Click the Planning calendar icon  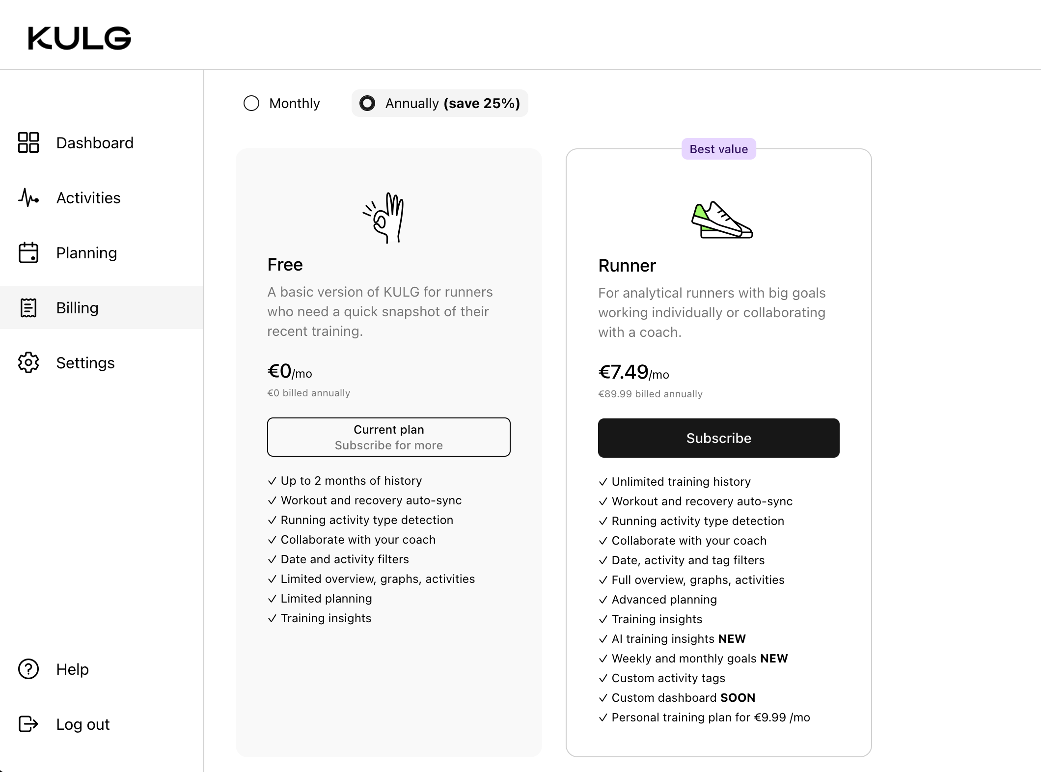click(x=28, y=253)
